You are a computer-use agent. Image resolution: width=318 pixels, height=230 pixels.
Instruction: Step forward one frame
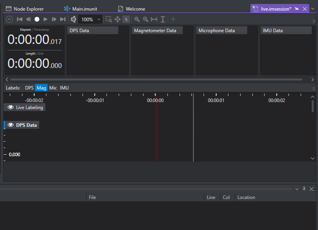click(x=54, y=19)
